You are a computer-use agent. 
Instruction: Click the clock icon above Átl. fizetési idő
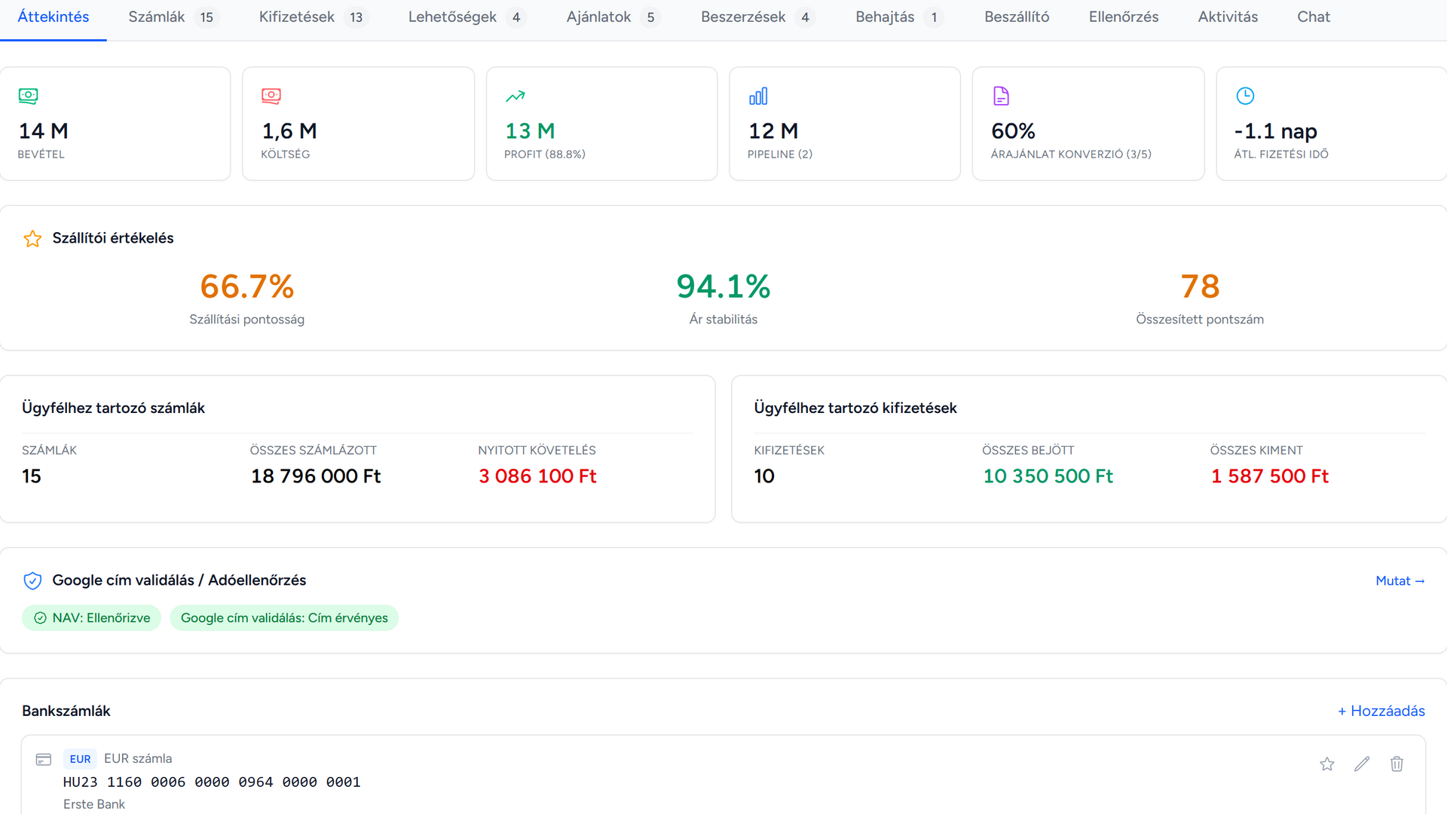(1245, 96)
